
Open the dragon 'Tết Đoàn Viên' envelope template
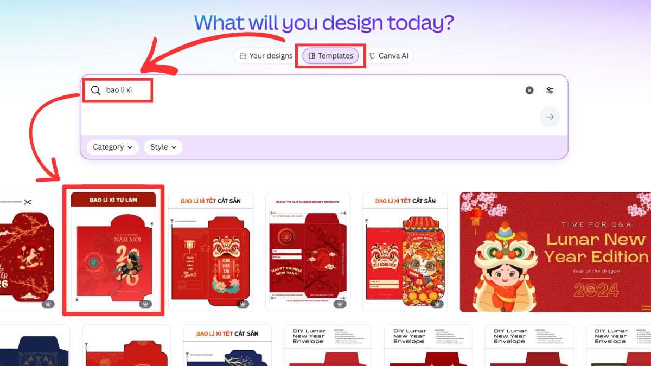click(x=405, y=252)
